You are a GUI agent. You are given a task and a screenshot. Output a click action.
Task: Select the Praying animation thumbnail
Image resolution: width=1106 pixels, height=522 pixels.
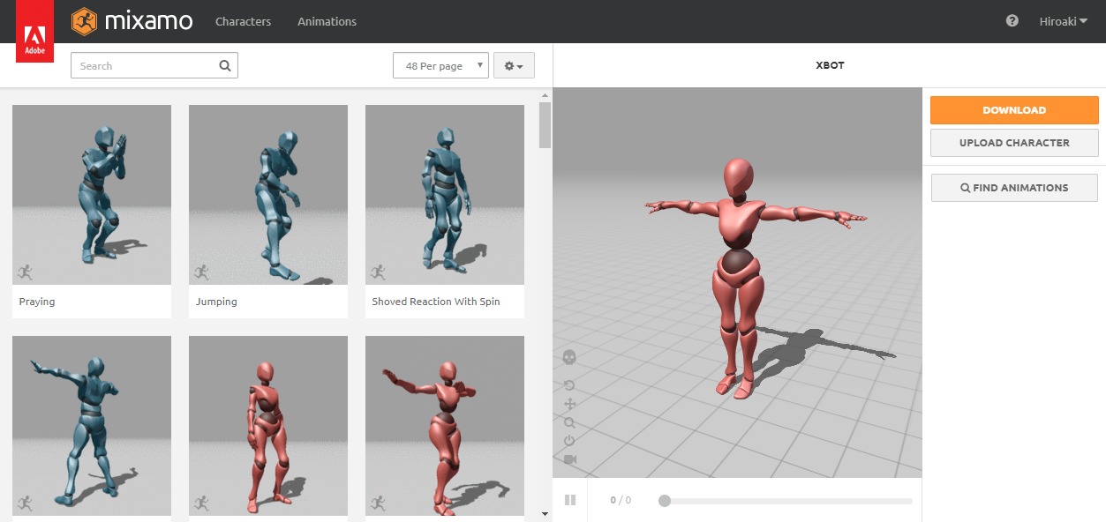point(92,195)
